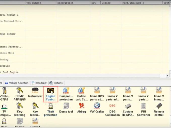Open the Remote control function

(x=159, y=109)
